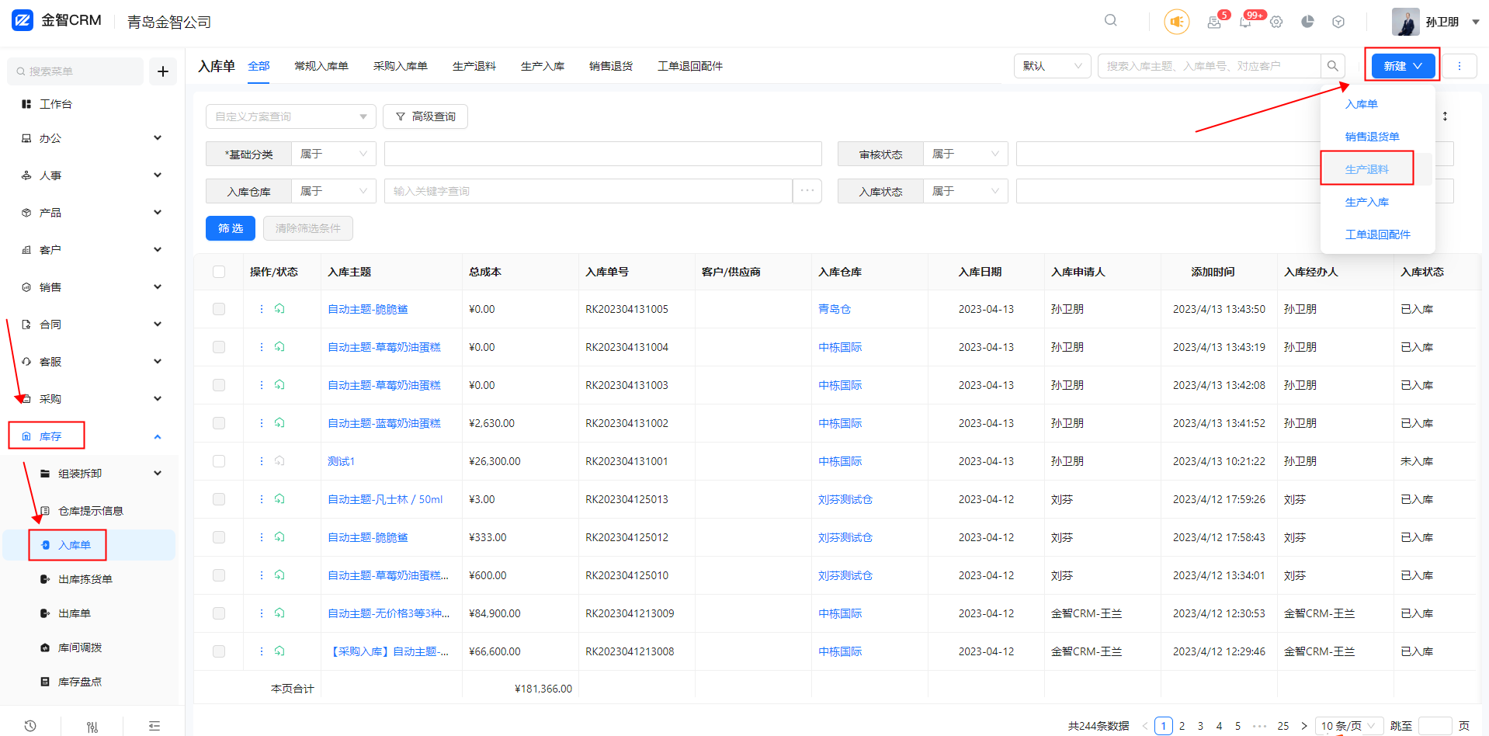
Task: Click the 金智CRM logo icon
Action: tap(23, 20)
